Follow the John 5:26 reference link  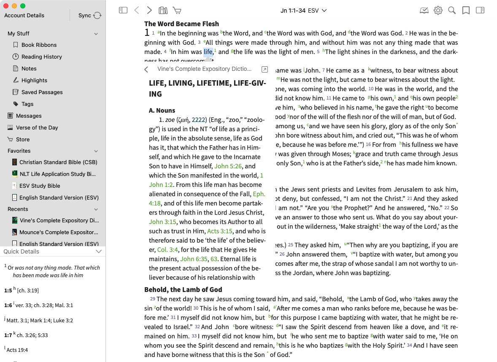[x=228, y=166]
